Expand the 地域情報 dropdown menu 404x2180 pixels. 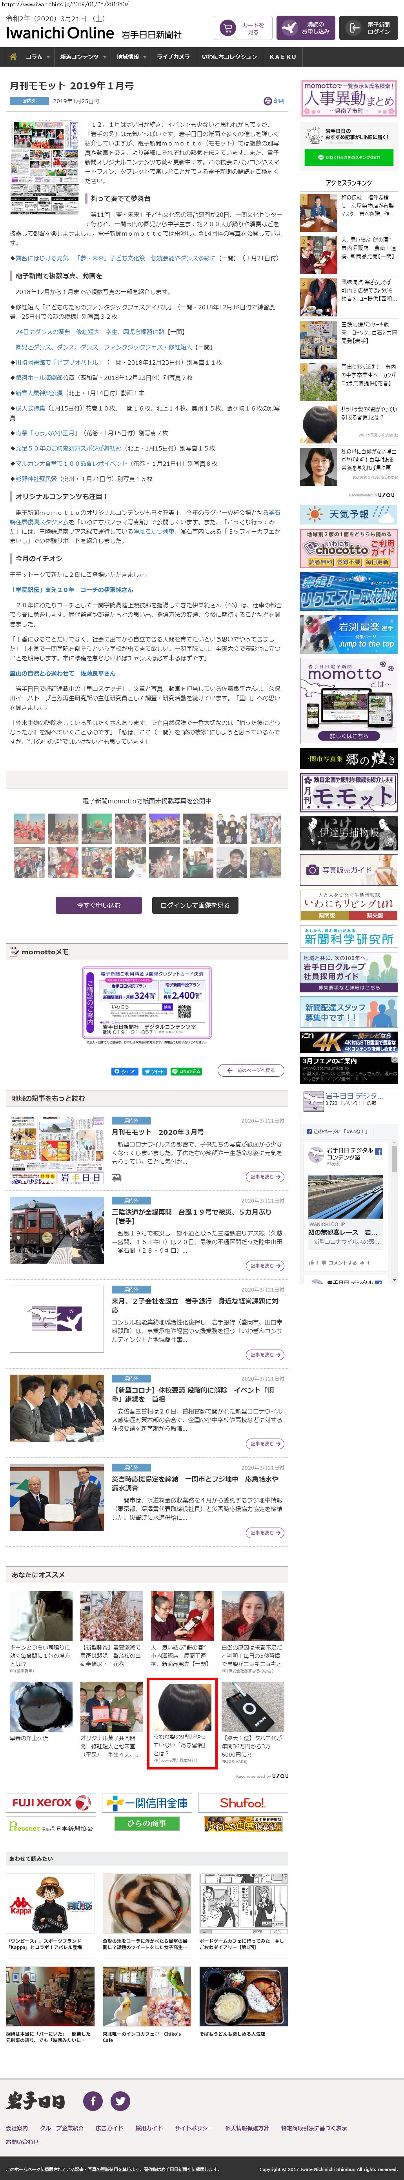pyautogui.click(x=129, y=57)
